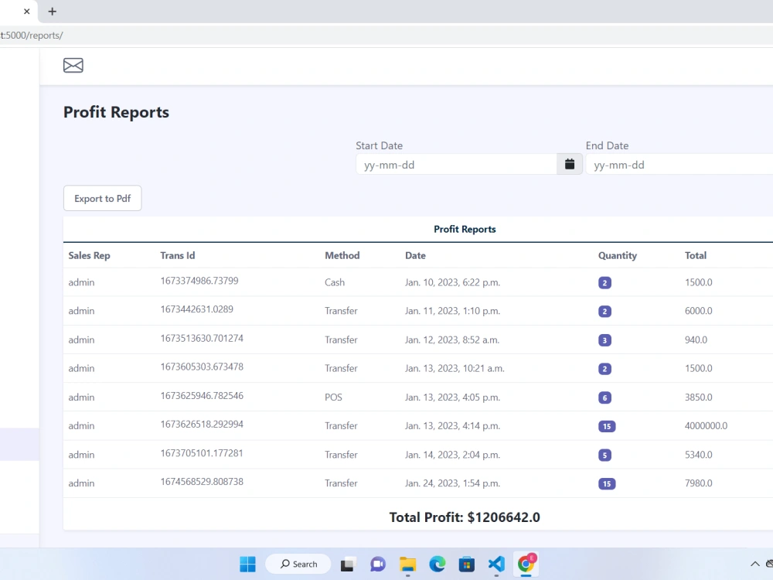Open the mail envelope icon
773x580 pixels.
pyautogui.click(x=73, y=65)
